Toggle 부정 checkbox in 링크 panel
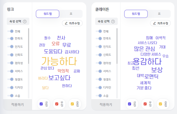177x114 pixels. click(x=57, y=104)
